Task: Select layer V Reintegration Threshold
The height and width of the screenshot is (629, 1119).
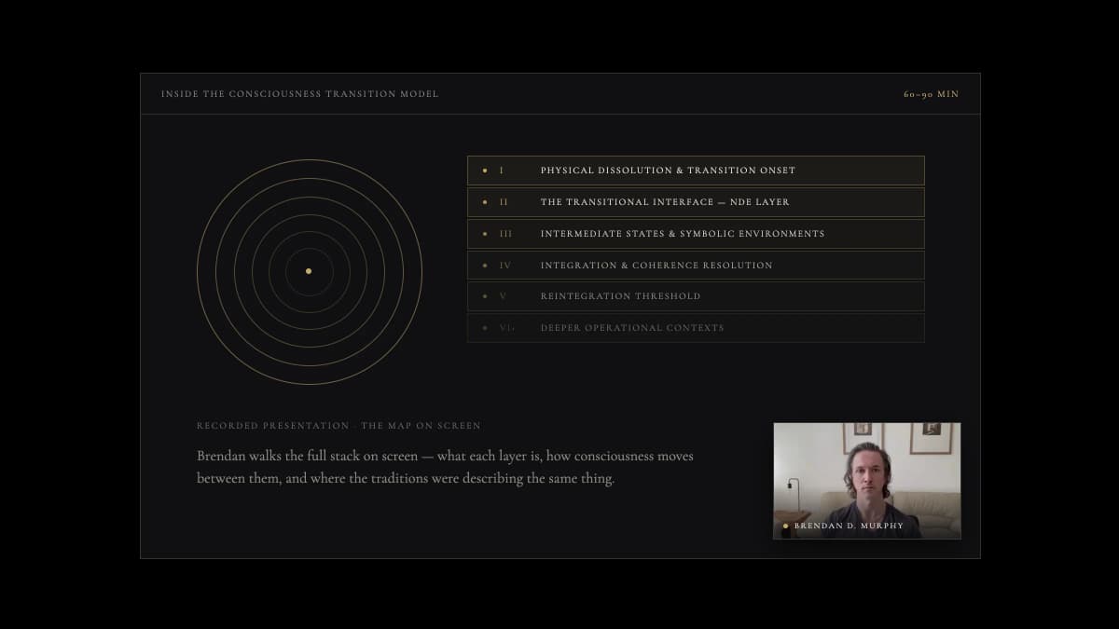Action: [x=696, y=296]
